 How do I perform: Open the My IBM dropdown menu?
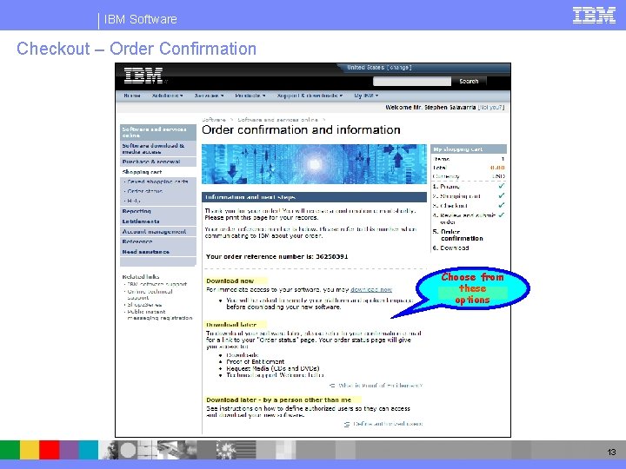366,96
